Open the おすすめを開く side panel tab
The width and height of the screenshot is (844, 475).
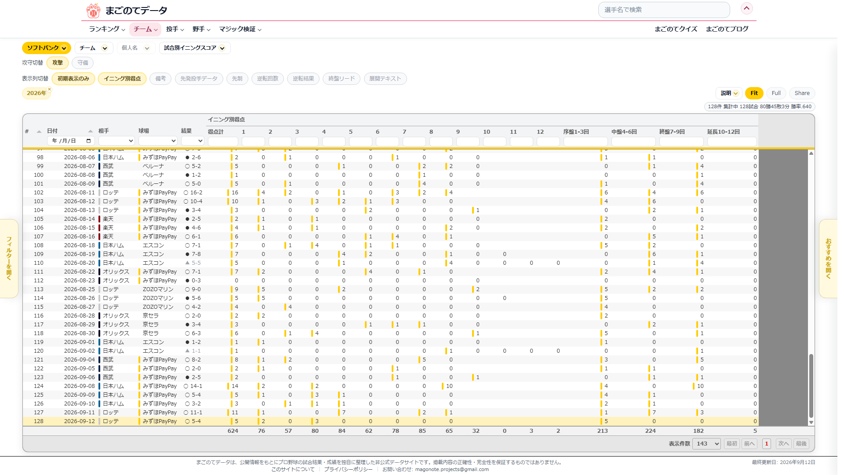pyautogui.click(x=828, y=259)
